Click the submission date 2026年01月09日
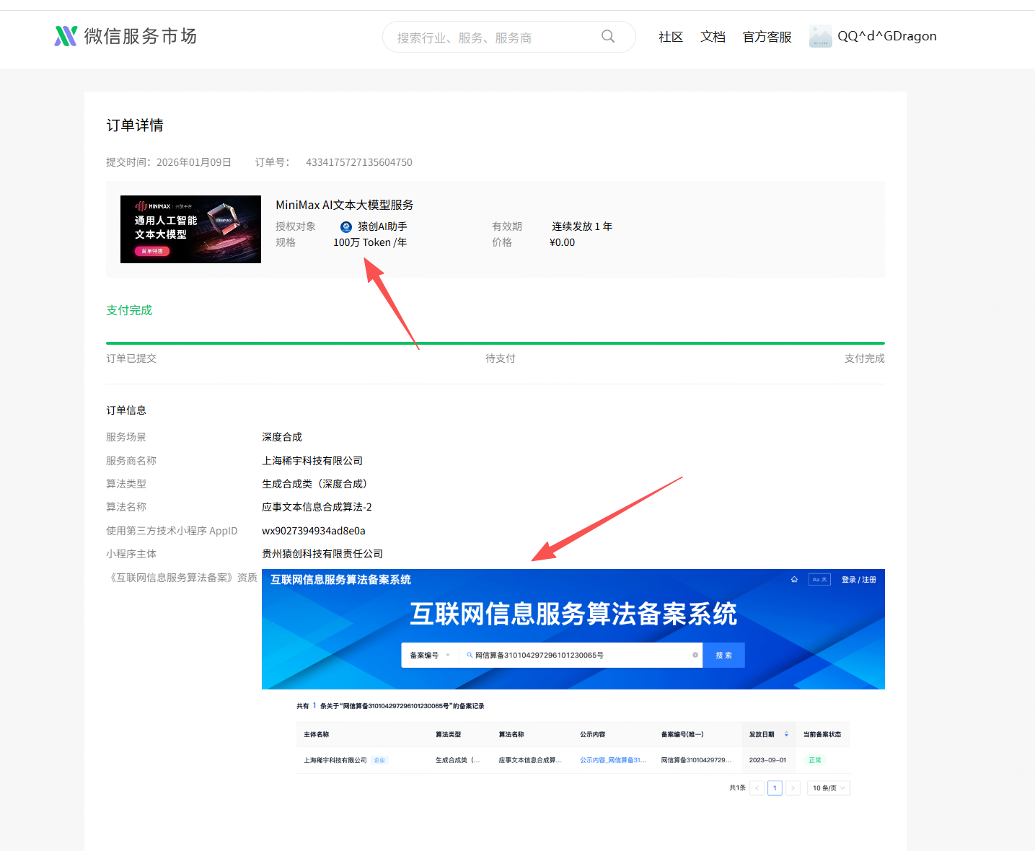The width and height of the screenshot is (1035, 851). [194, 162]
